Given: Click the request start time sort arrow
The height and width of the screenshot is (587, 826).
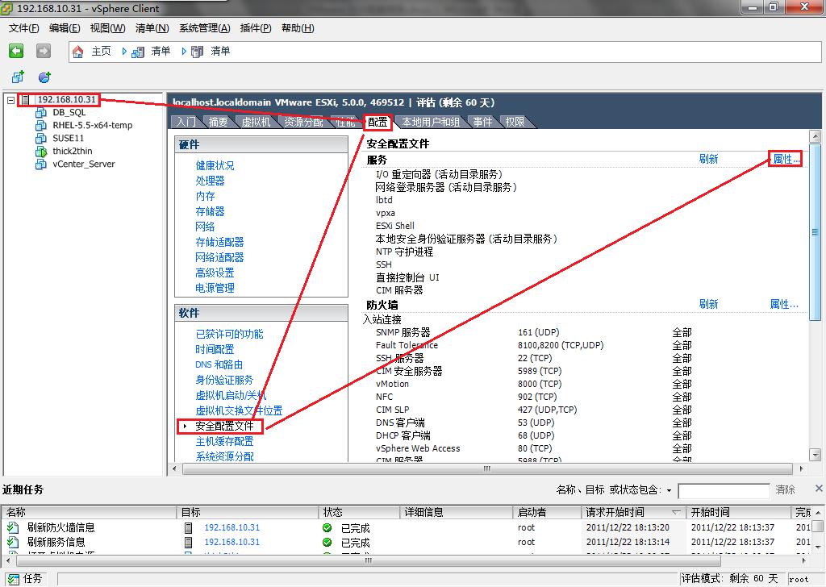Looking at the screenshot, I should point(675,512).
